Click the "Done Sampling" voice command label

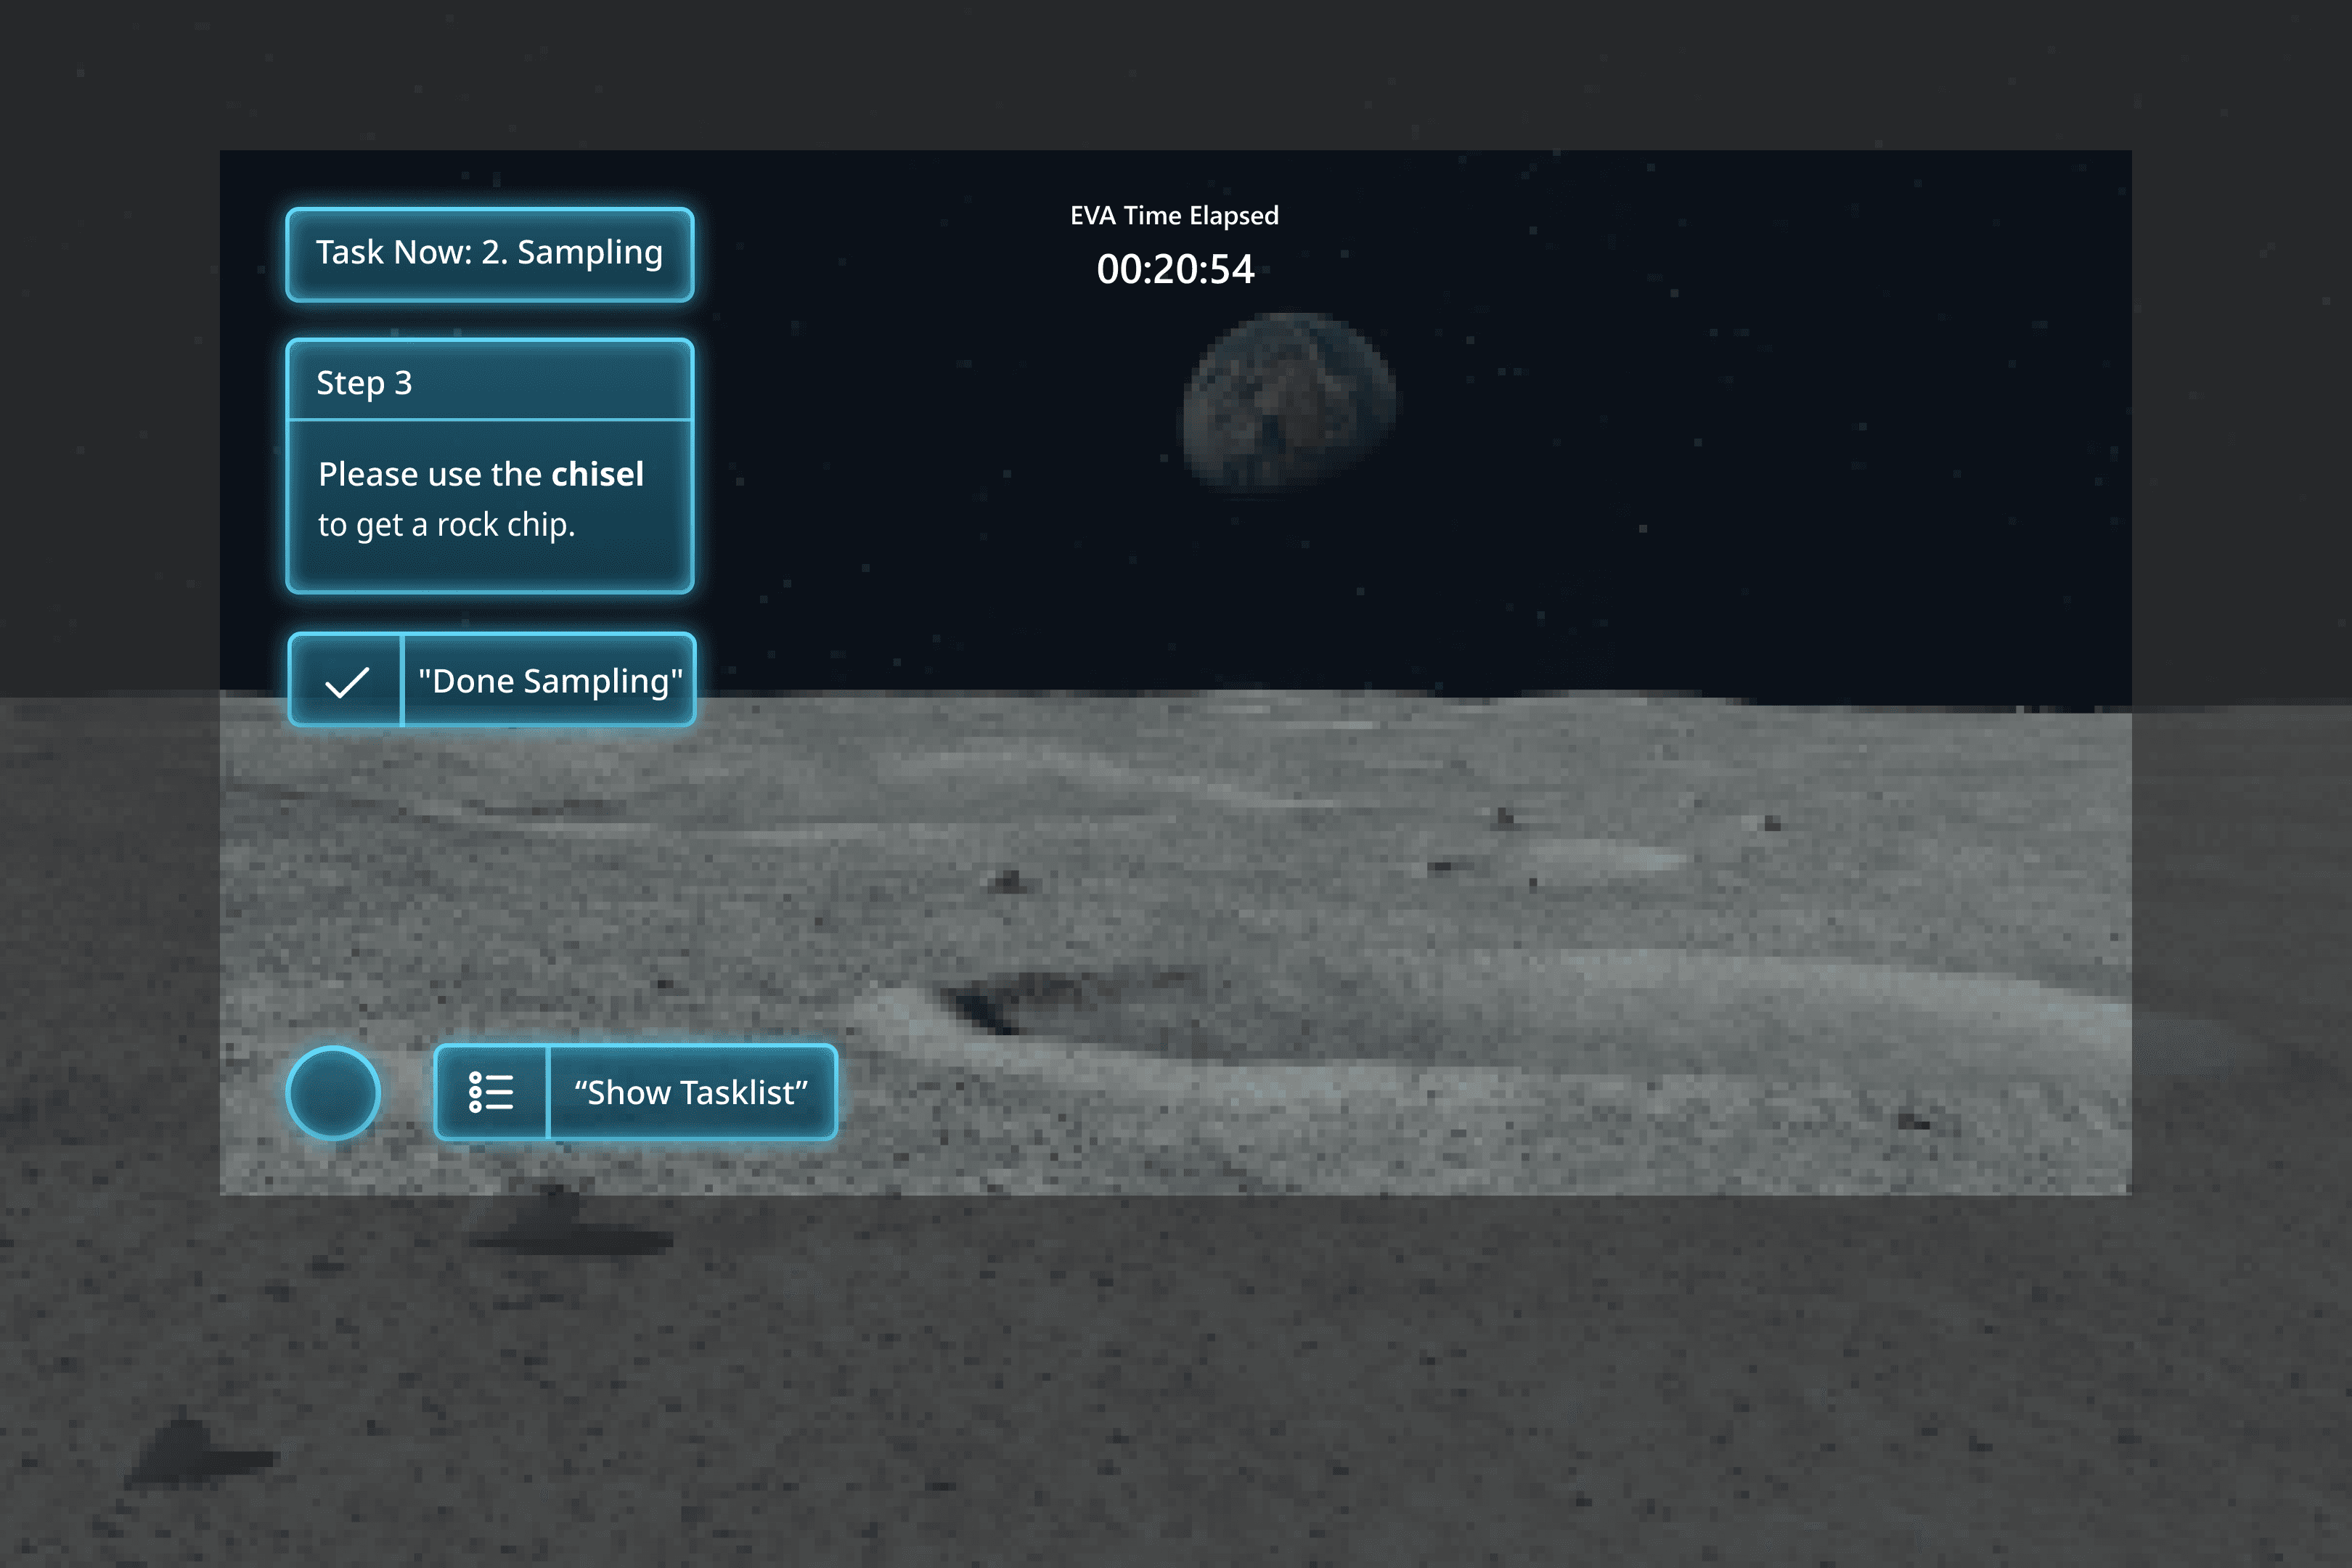pos(550,681)
